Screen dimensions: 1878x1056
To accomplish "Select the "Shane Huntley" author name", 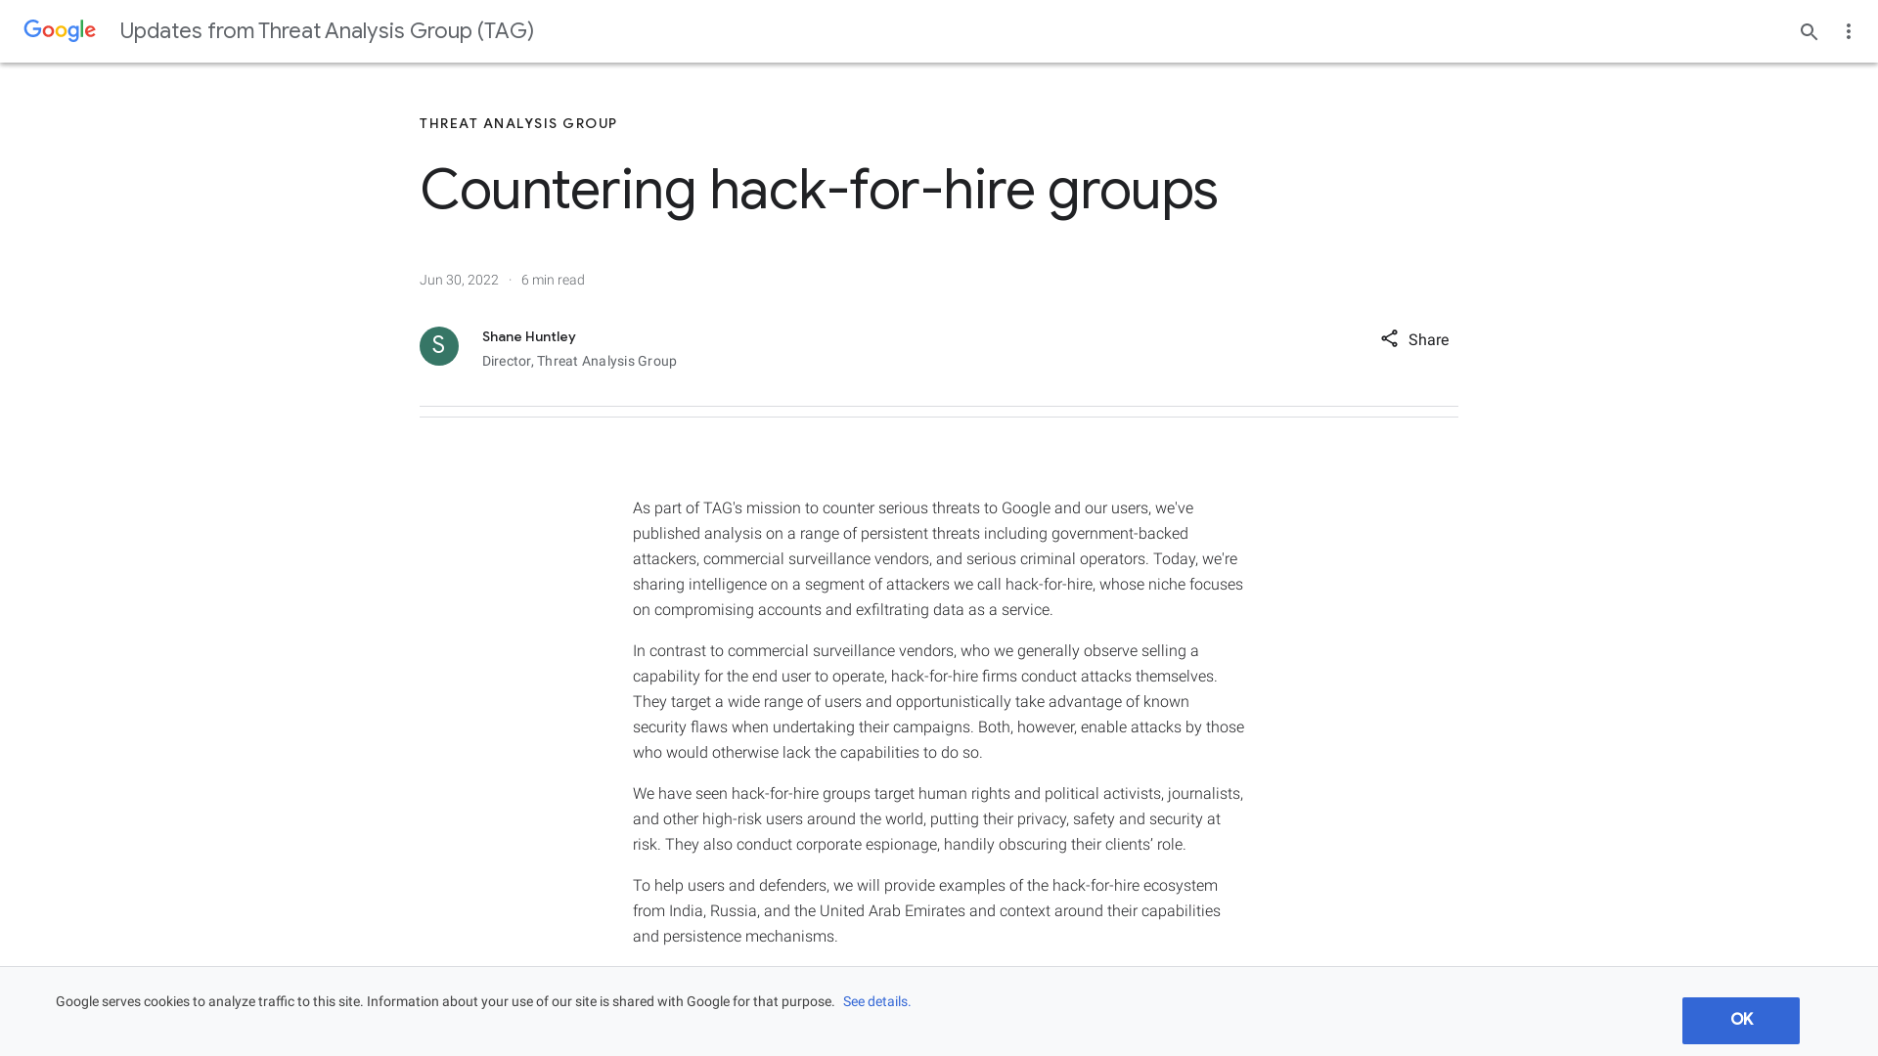I will tap(528, 336).
